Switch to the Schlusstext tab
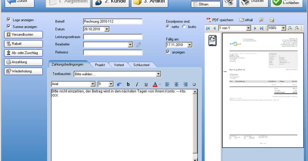 coord(141,65)
